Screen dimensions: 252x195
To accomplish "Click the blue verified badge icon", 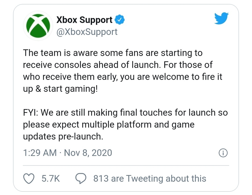I will point(119,20).
